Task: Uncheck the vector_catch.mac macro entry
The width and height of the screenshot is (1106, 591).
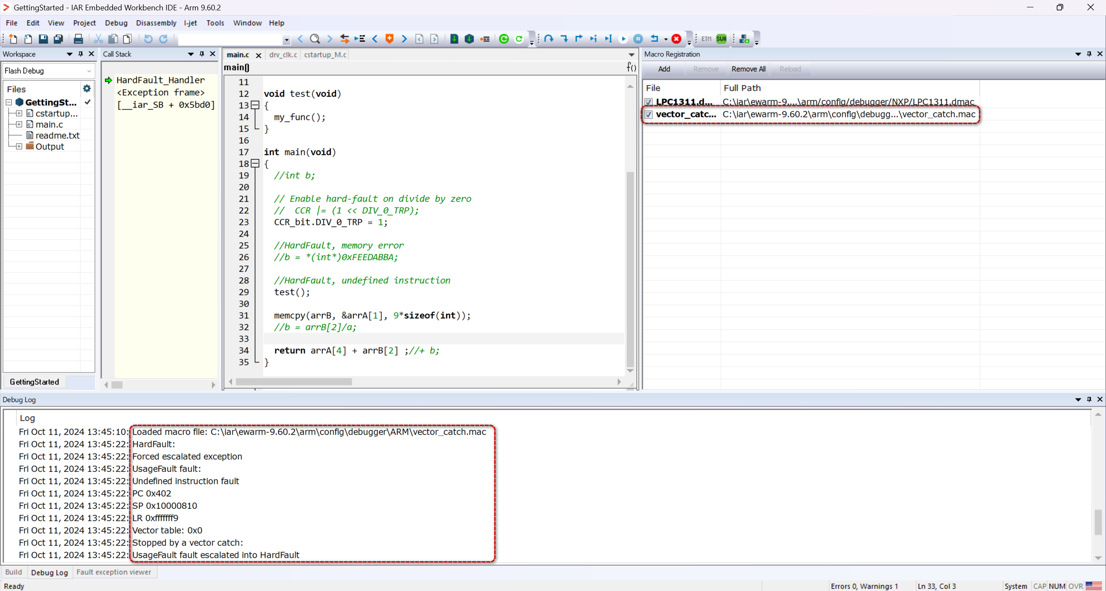Action: tap(648, 114)
